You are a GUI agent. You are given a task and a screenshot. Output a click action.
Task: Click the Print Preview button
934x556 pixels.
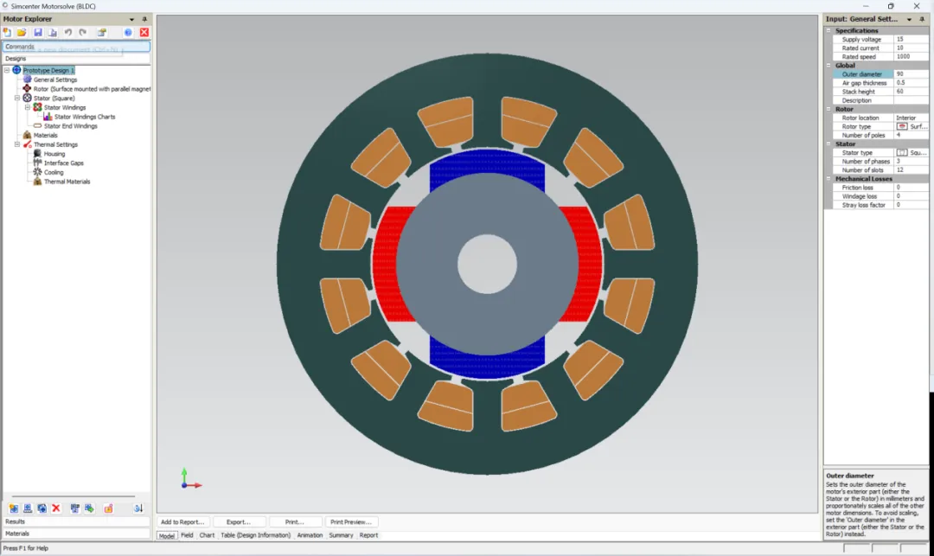pyautogui.click(x=351, y=522)
